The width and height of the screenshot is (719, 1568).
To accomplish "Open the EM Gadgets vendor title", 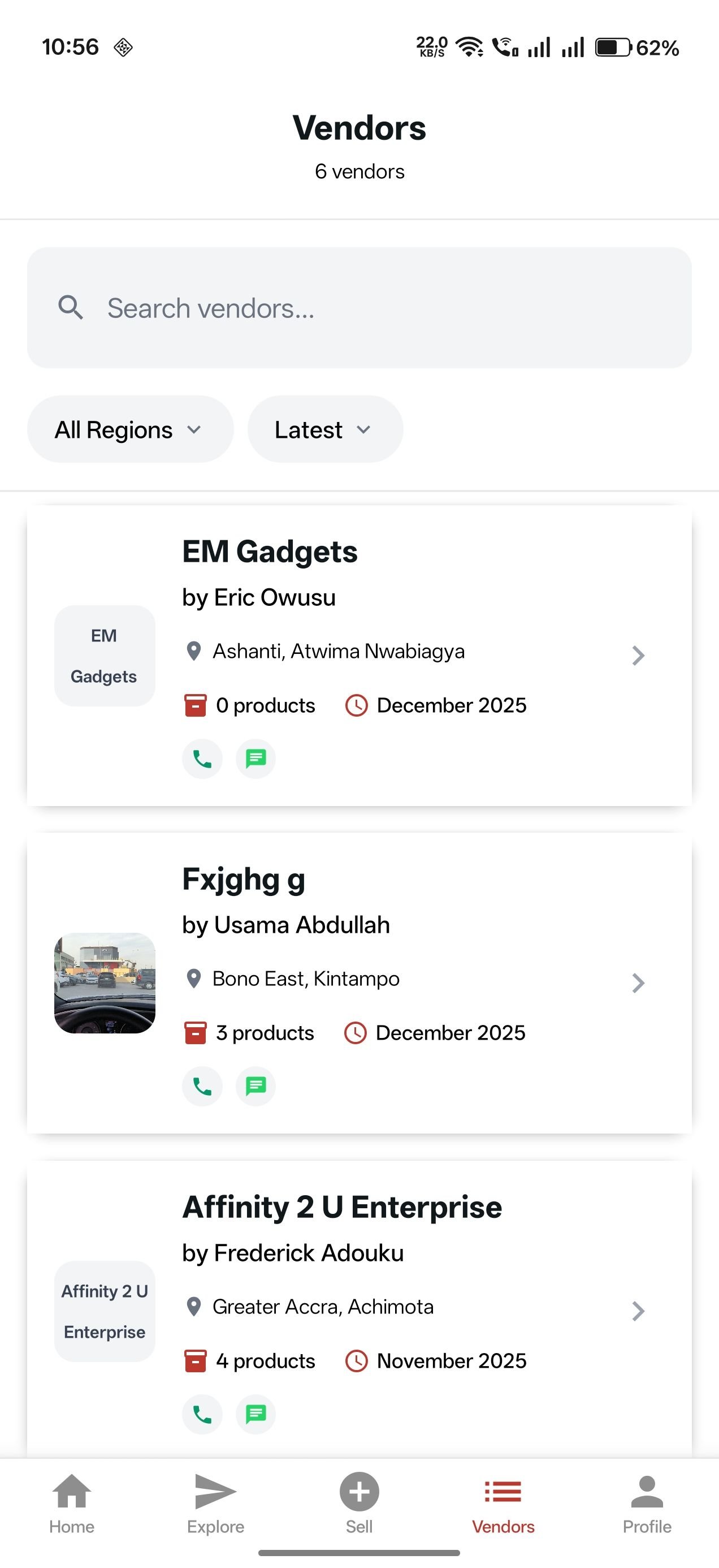I will tap(270, 552).
